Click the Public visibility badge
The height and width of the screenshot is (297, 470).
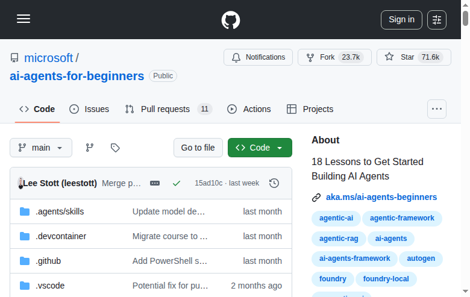[x=163, y=76]
